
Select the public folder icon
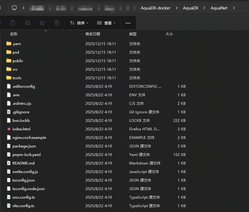(x=9, y=61)
